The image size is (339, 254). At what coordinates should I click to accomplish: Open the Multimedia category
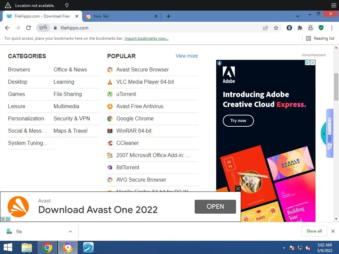[x=66, y=106]
